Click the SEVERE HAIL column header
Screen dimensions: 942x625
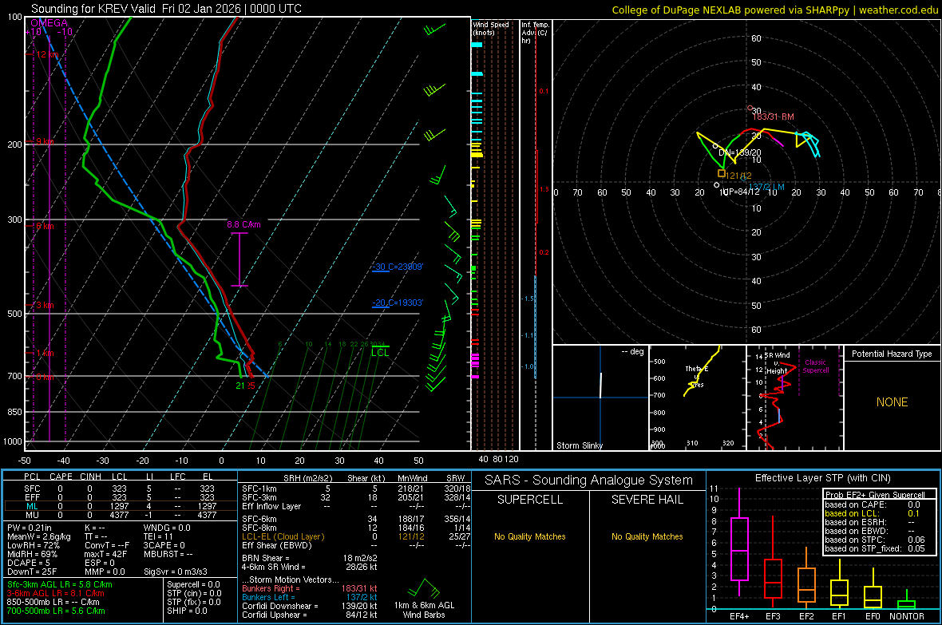click(647, 500)
